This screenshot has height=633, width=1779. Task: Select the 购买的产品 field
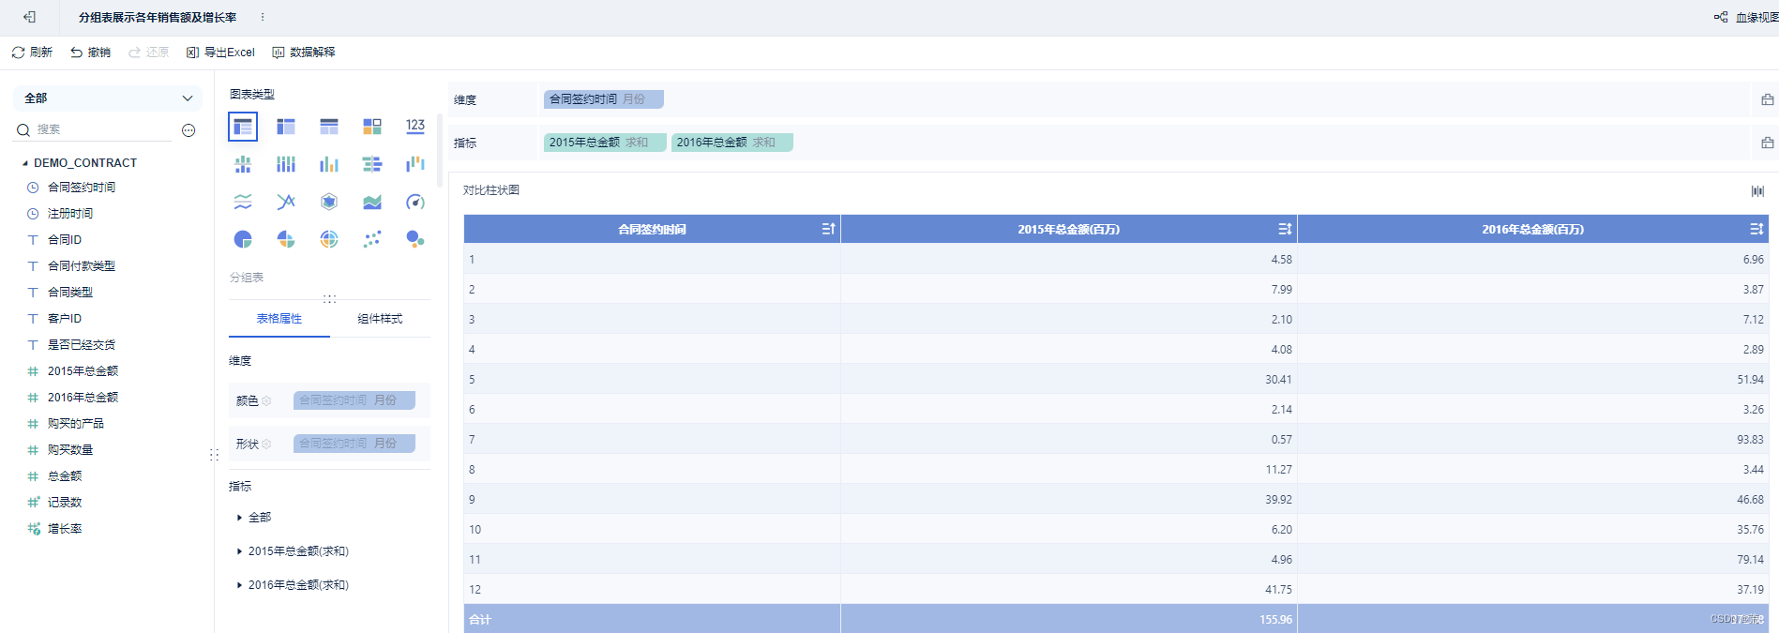76,424
